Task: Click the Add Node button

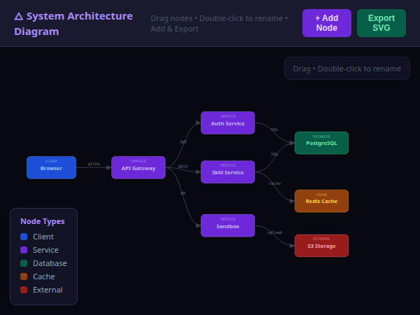Action: tap(327, 23)
